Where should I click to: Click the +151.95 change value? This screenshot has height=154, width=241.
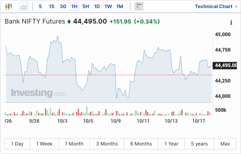click(x=120, y=22)
